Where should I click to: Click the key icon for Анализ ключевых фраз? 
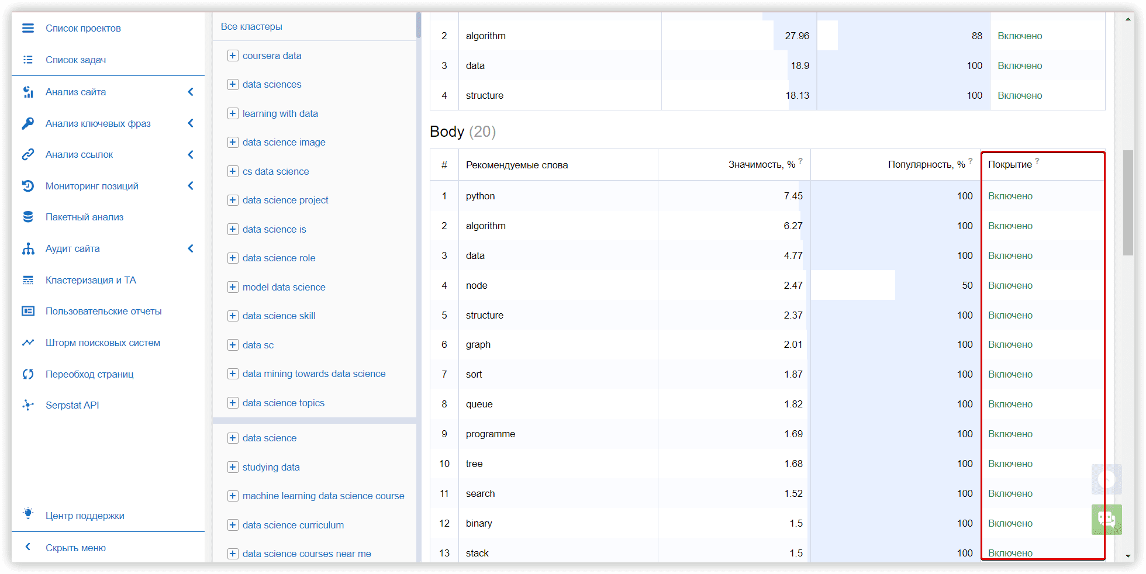click(27, 123)
